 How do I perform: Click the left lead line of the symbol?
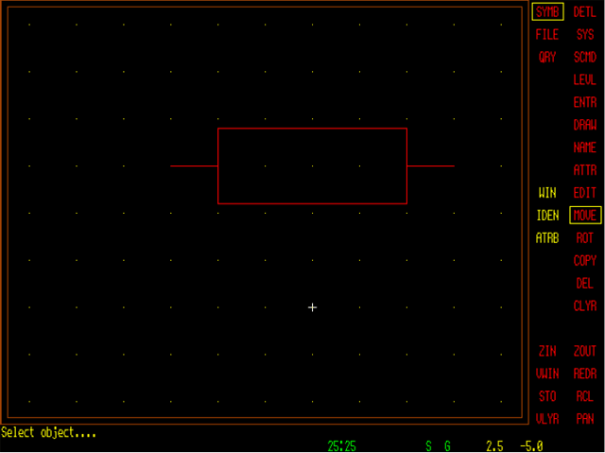click(194, 166)
